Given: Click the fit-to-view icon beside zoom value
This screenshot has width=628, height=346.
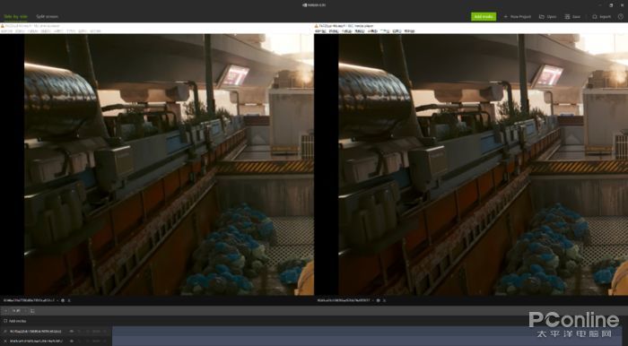Looking at the screenshot, I should tap(32, 311).
